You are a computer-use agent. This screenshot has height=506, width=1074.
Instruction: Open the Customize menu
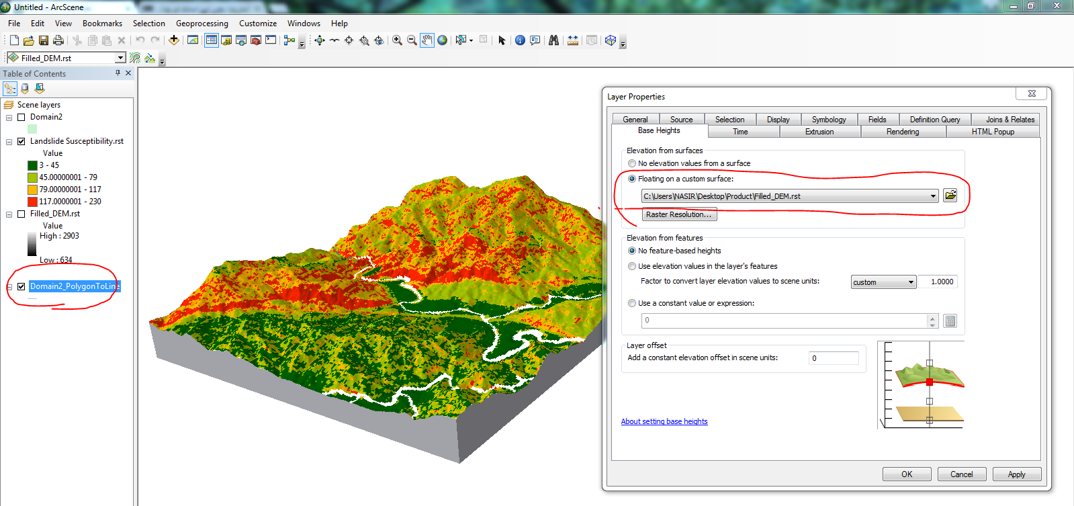click(258, 23)
